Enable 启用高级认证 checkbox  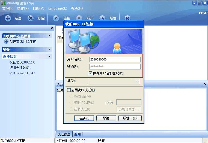[x=69, y=90]
